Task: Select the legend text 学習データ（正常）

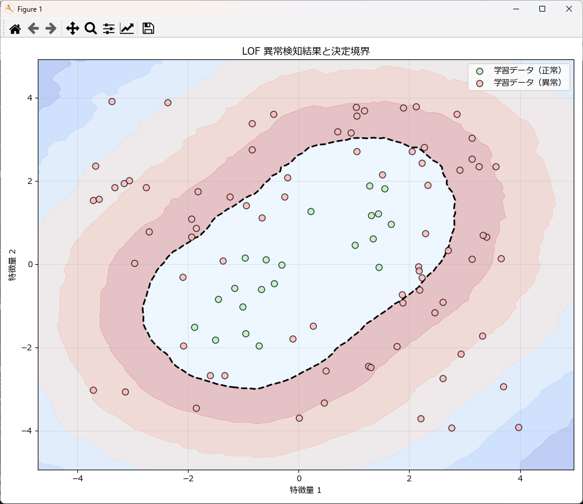Action: [x=528, y=70]
